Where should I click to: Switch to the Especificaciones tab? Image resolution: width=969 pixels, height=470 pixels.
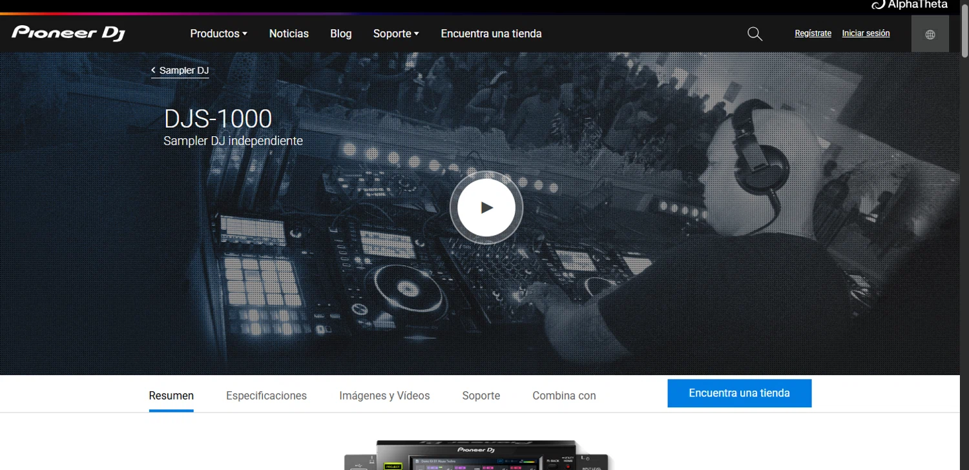tap(266, 396)
